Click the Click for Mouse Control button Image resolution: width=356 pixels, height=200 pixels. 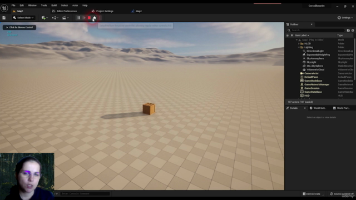tap(19, 27)
